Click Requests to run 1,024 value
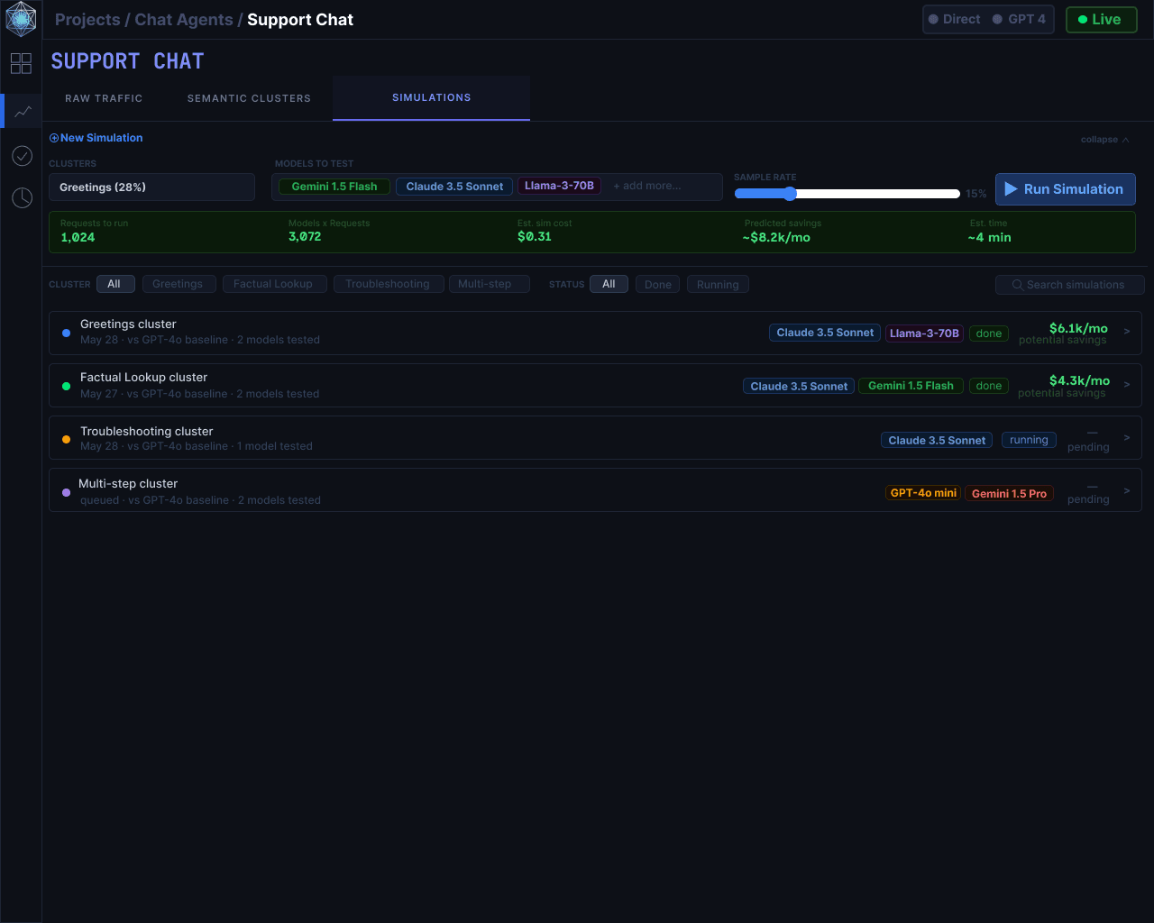 click(78, 238)
